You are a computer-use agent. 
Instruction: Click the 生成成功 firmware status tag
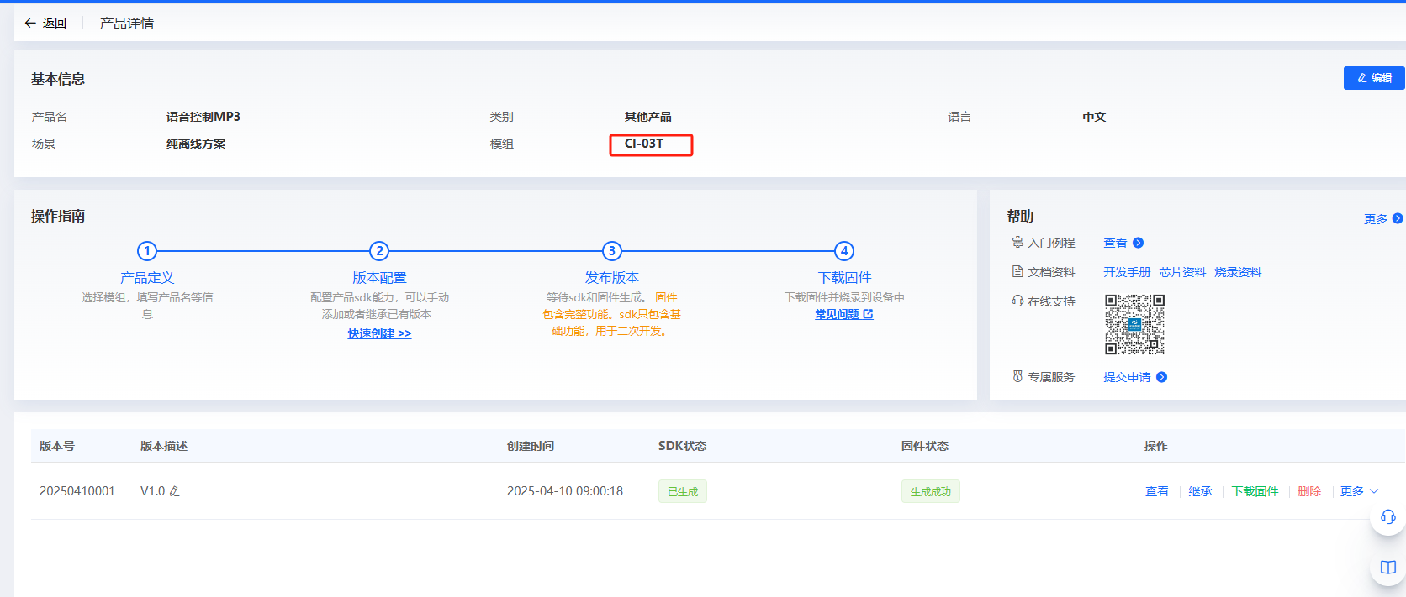pyautogui.click(x=931, y=491)
